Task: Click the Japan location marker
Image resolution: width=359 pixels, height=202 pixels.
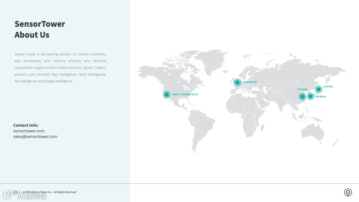Action: (318, 89)
